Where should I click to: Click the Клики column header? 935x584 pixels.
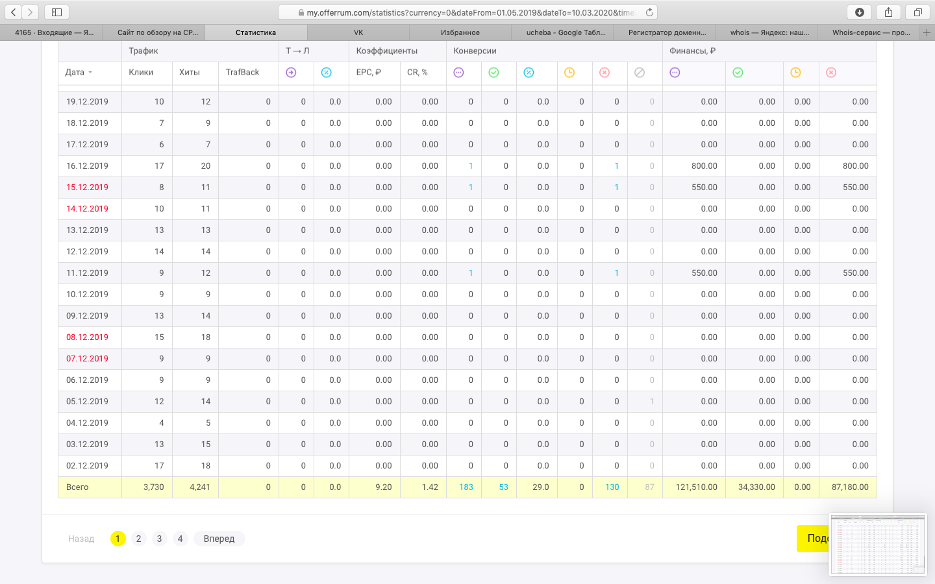(141, 72)
